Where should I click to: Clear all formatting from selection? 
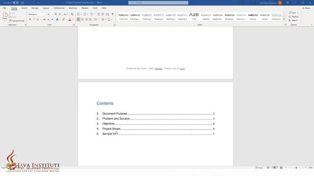click(x=72, y=14)
